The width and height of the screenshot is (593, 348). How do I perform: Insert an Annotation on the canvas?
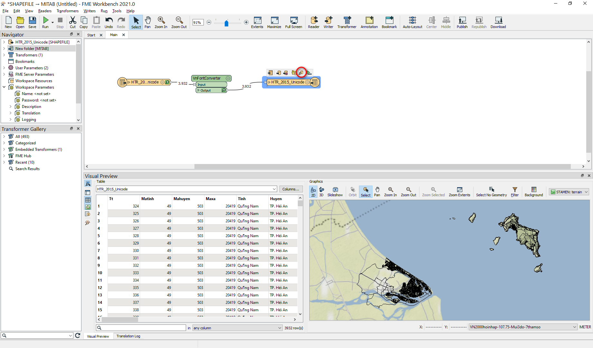tap(369, 23)
